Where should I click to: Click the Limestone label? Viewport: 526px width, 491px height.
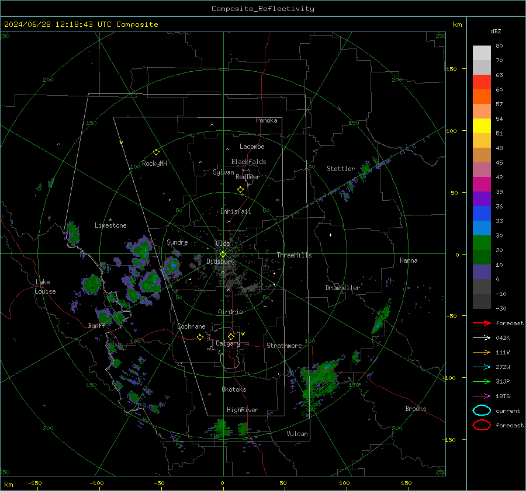coord(110,225)
